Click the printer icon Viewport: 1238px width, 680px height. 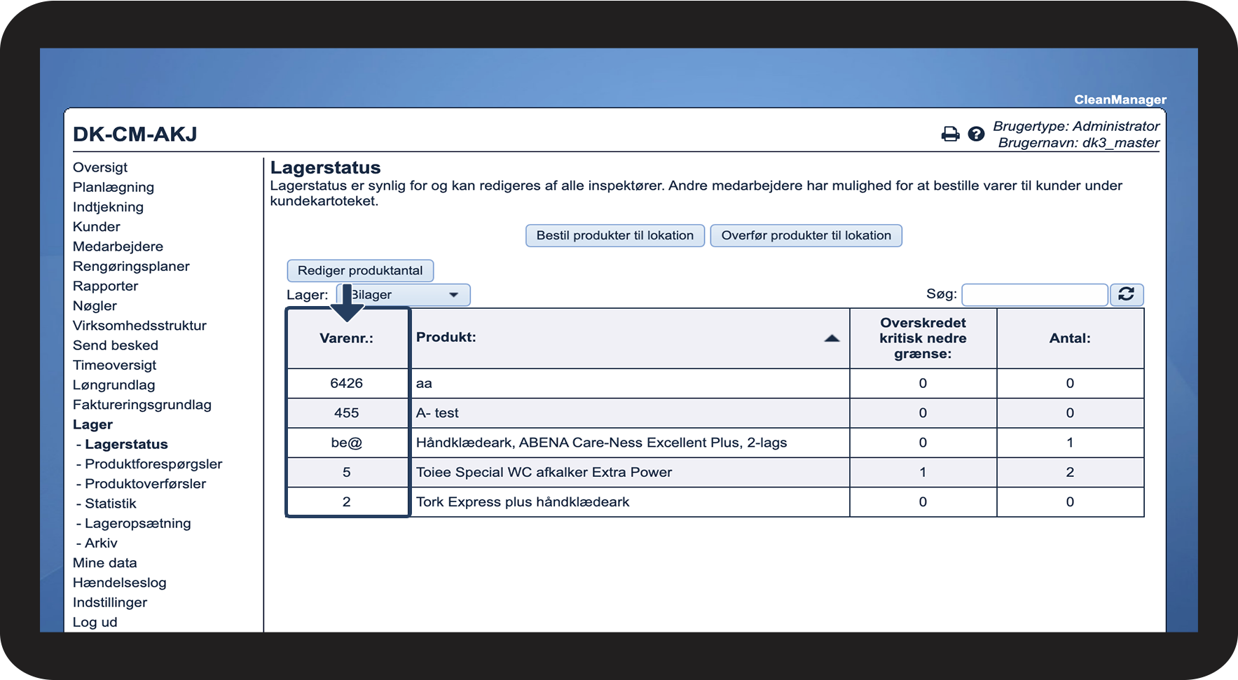tap(950, 134)
